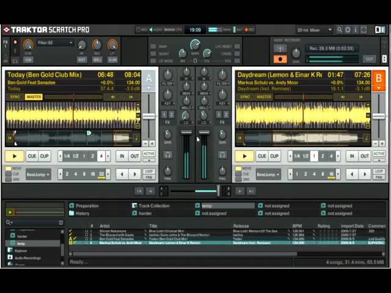The image size is (391, 293).
Task: Click the CUT button in recorder
Action: [369, 59]
